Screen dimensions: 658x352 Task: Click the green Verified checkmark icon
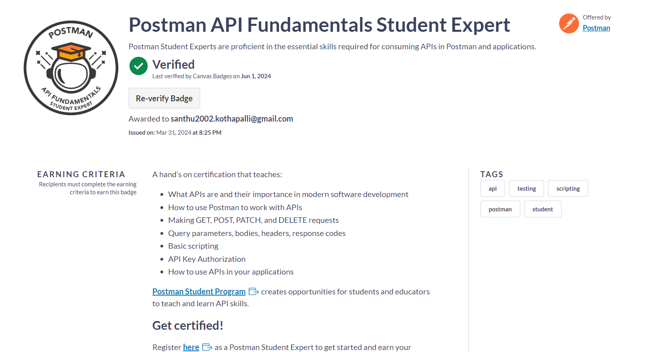[138, 66]
